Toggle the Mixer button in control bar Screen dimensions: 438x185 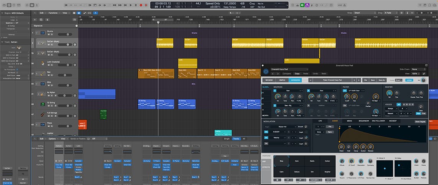pos(32,5)
